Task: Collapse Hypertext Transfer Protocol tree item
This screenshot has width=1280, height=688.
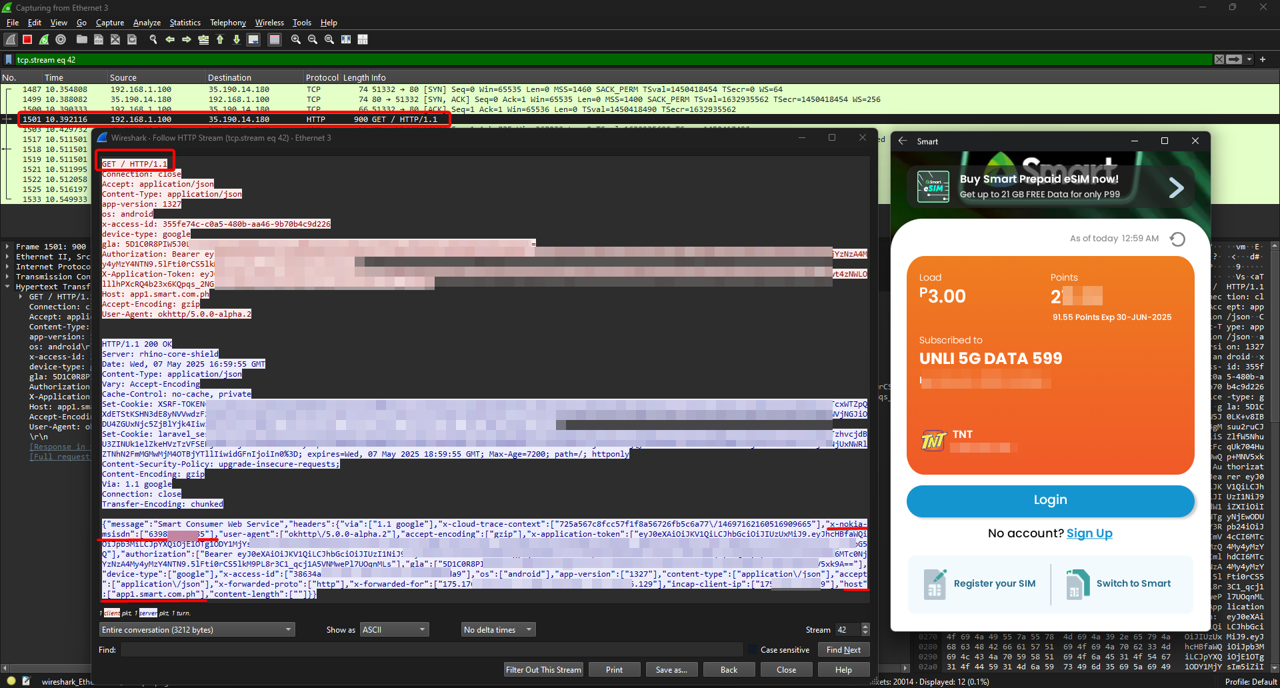Action: coord(7,287)
